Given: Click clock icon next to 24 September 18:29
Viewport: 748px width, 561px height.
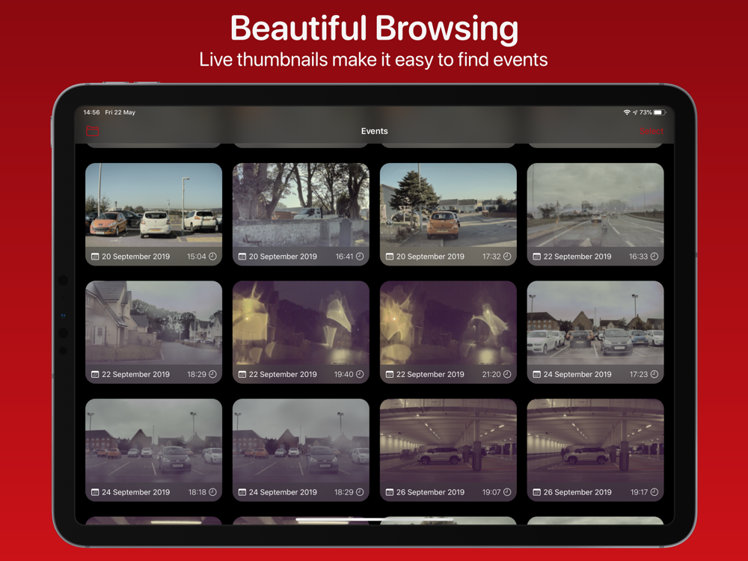Looking at the screenshot, I should pos(360,492).
